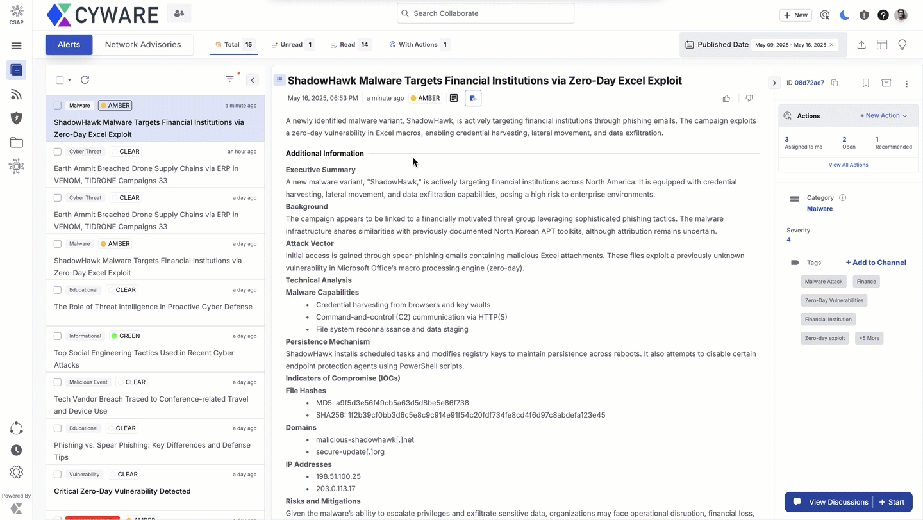Bookmark this alert
Screen dimensions: 923x520
(x=865, y=83)
